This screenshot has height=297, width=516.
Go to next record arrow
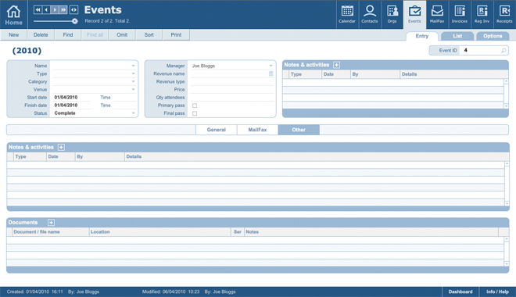[55, 10]
